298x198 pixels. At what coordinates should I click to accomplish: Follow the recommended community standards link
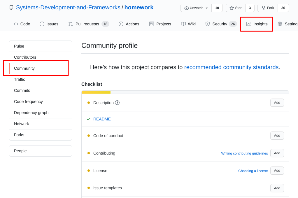tap(231, 67)
